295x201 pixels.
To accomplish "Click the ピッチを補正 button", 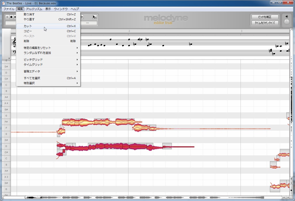I will tap(265, 17).
